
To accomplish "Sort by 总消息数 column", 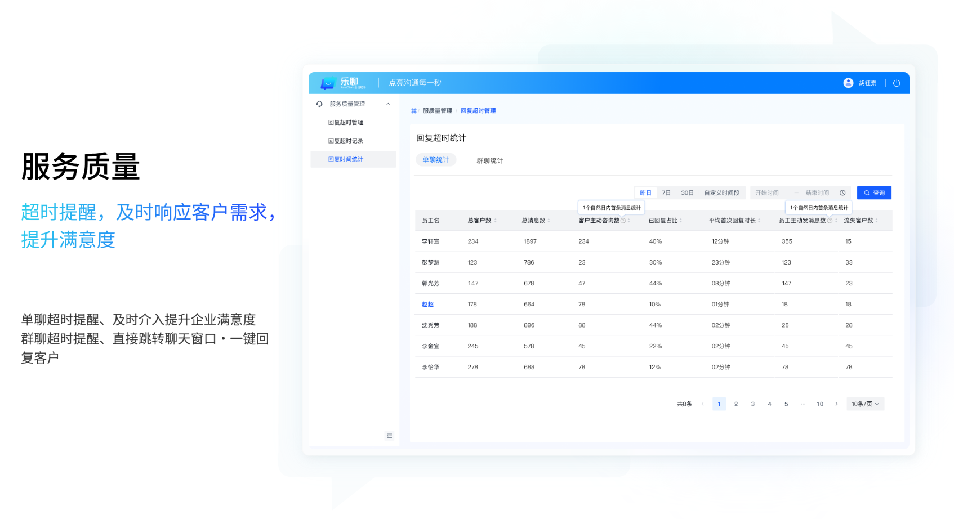I will coord(549,221).
